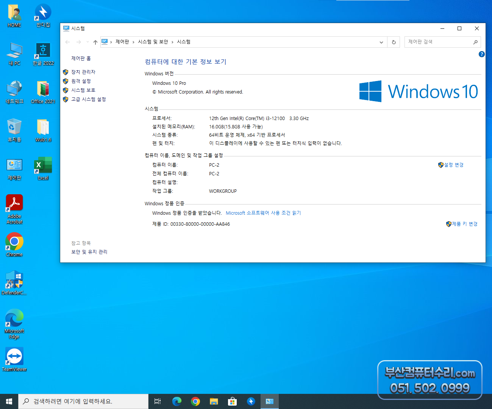Open the recent locations dropdown arrow
Image resolution: width=492 pixels, height=409 pixels.
coord(87,42)
